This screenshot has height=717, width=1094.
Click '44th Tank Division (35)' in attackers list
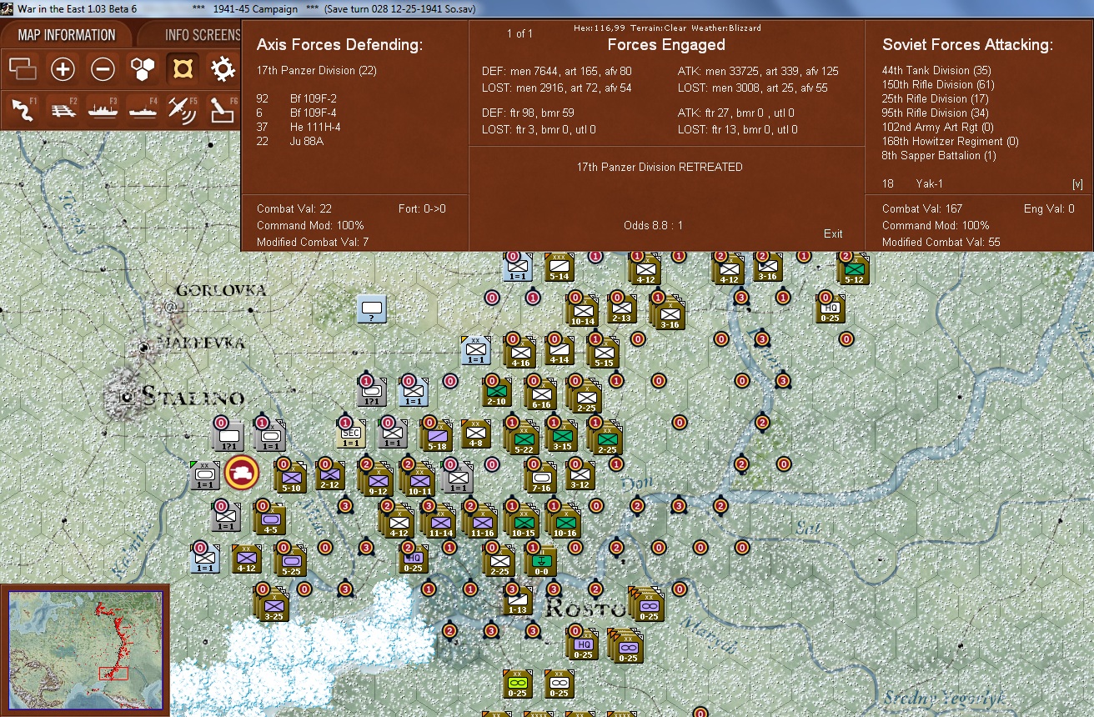[x=936, y=71]
